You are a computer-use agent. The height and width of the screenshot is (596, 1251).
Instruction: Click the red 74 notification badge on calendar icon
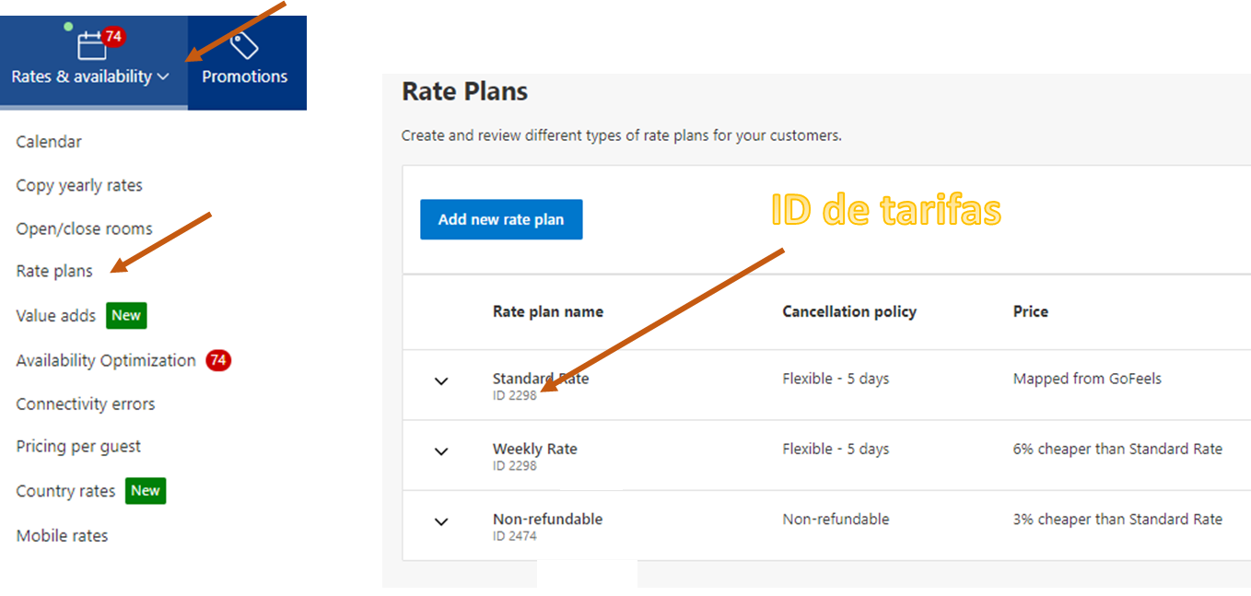(x=113, y=37)
